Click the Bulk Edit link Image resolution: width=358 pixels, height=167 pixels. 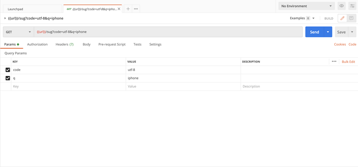click(x=349, y=62)
